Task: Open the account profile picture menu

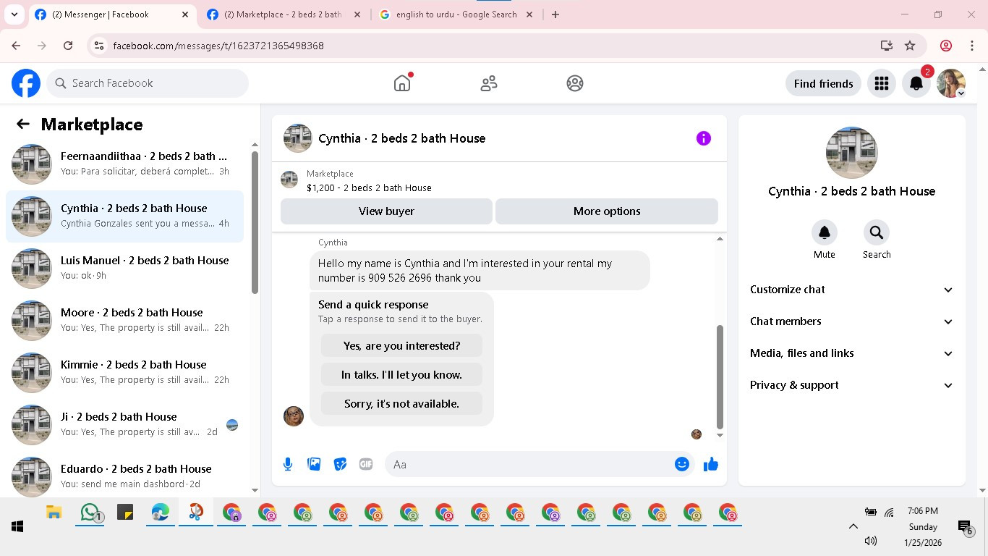Action: point(951,83)
